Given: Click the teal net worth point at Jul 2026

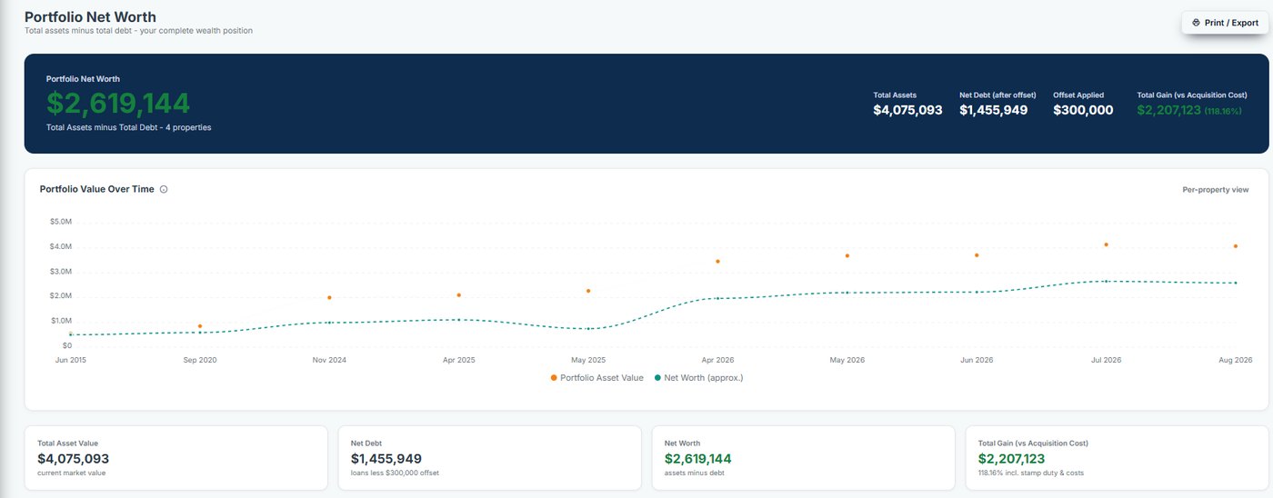Looking at the screenshot, I should coord(1107,281).
